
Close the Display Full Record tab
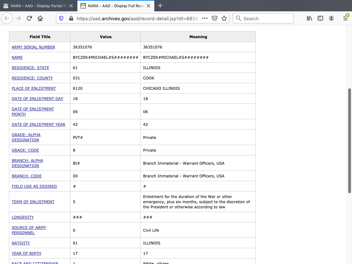point(148,6)
